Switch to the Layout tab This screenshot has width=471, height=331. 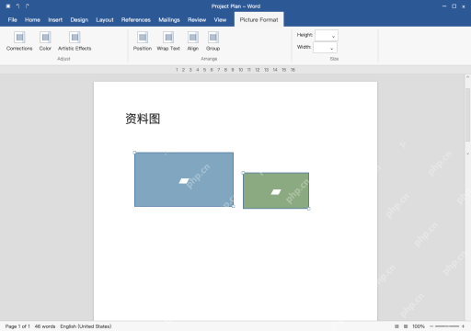point(105,20)
